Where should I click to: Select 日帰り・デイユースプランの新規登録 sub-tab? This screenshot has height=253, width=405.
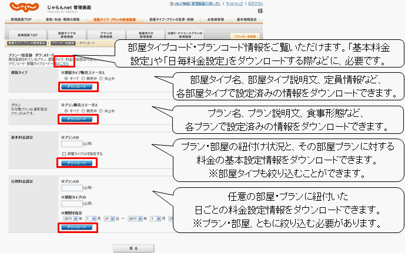click(x=185, y=35)
